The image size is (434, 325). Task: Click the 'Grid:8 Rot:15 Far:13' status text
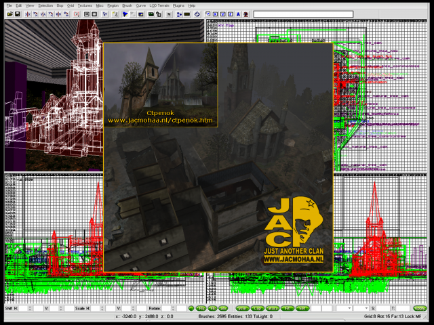(x=382, y=316)
